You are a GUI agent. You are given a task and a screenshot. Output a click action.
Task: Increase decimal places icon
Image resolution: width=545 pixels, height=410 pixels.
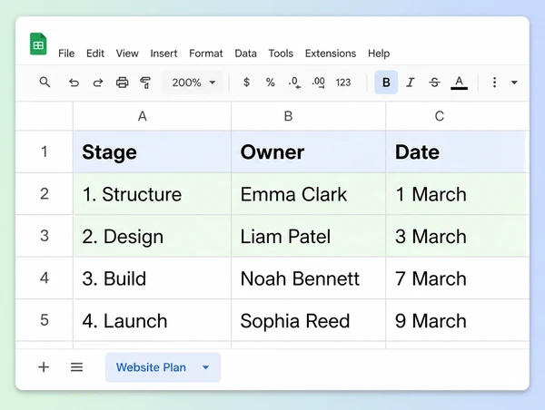[x=319, y=83]
